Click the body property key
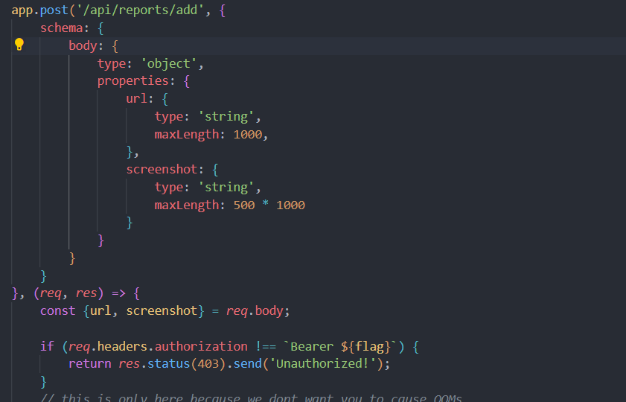This screenshot has height=402, width=626. (x=83, y=45)
